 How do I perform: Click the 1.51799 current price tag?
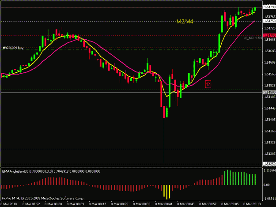click(x=269, y=7)
